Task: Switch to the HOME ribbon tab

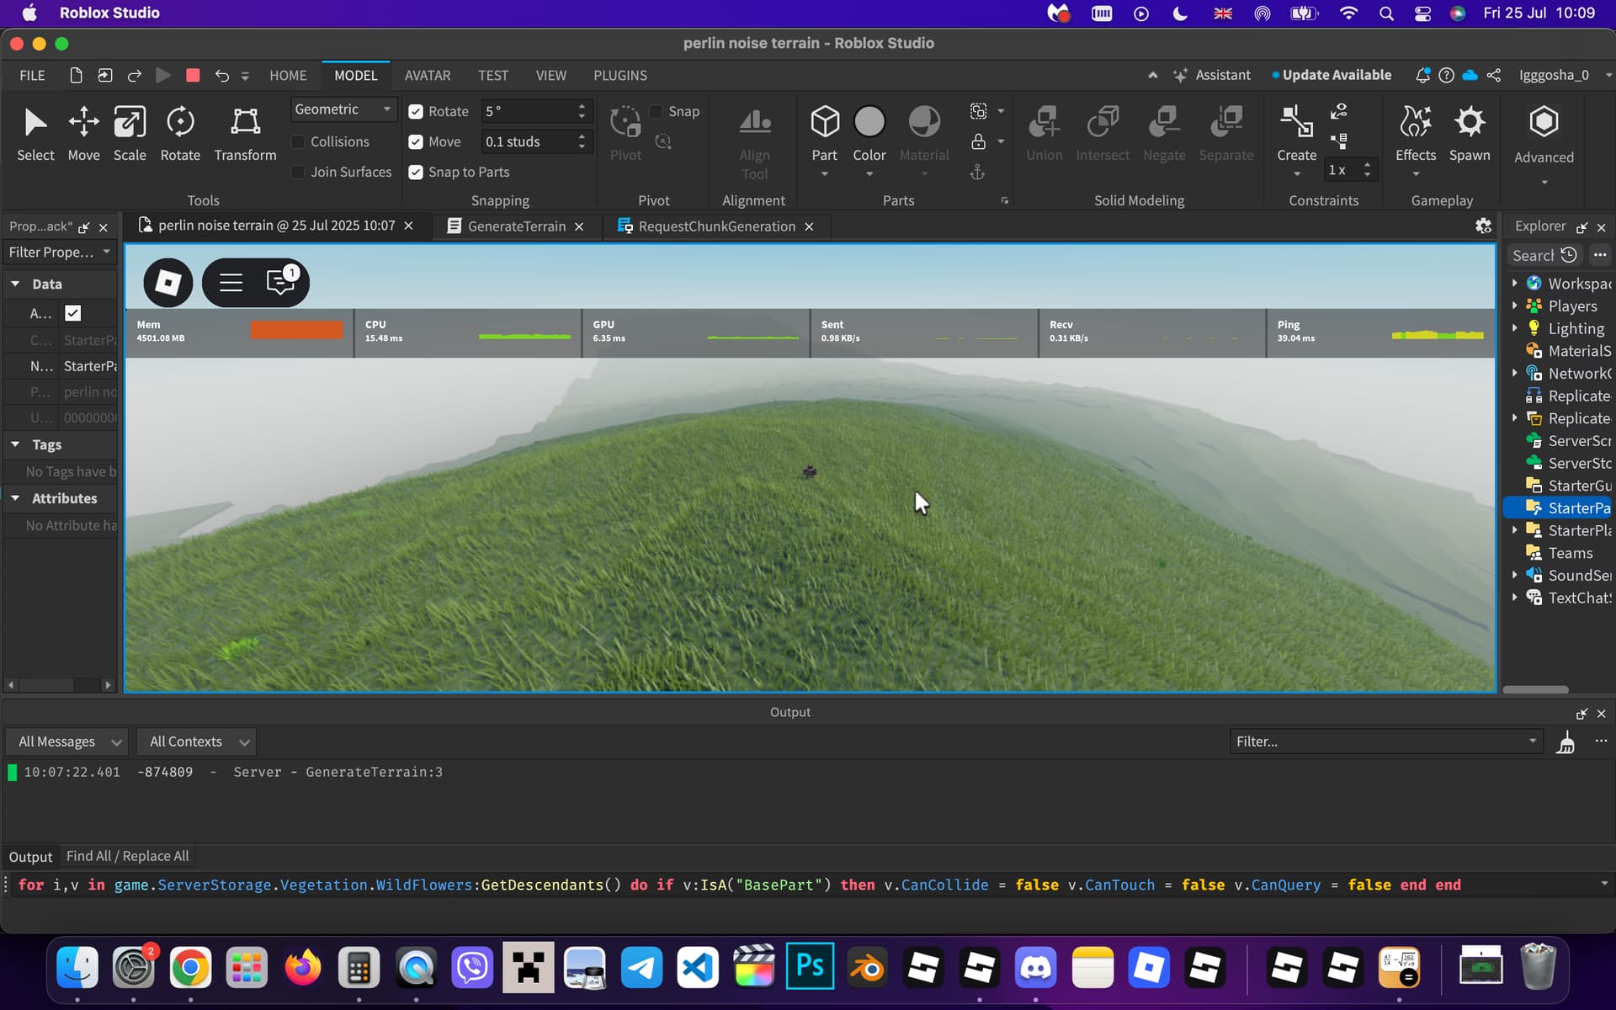Action: 288,76
